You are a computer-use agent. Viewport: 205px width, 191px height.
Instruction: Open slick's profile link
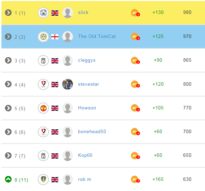(x=83, y=13)
